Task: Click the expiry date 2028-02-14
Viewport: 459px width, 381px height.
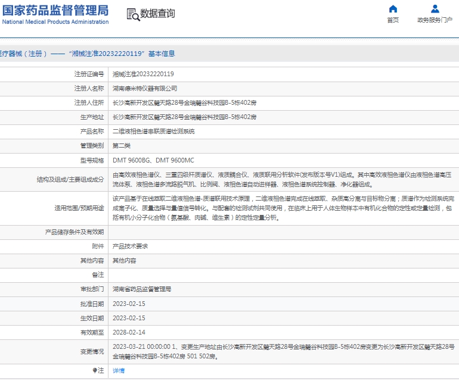Action: pyautogui.click(x=129, y=333)
